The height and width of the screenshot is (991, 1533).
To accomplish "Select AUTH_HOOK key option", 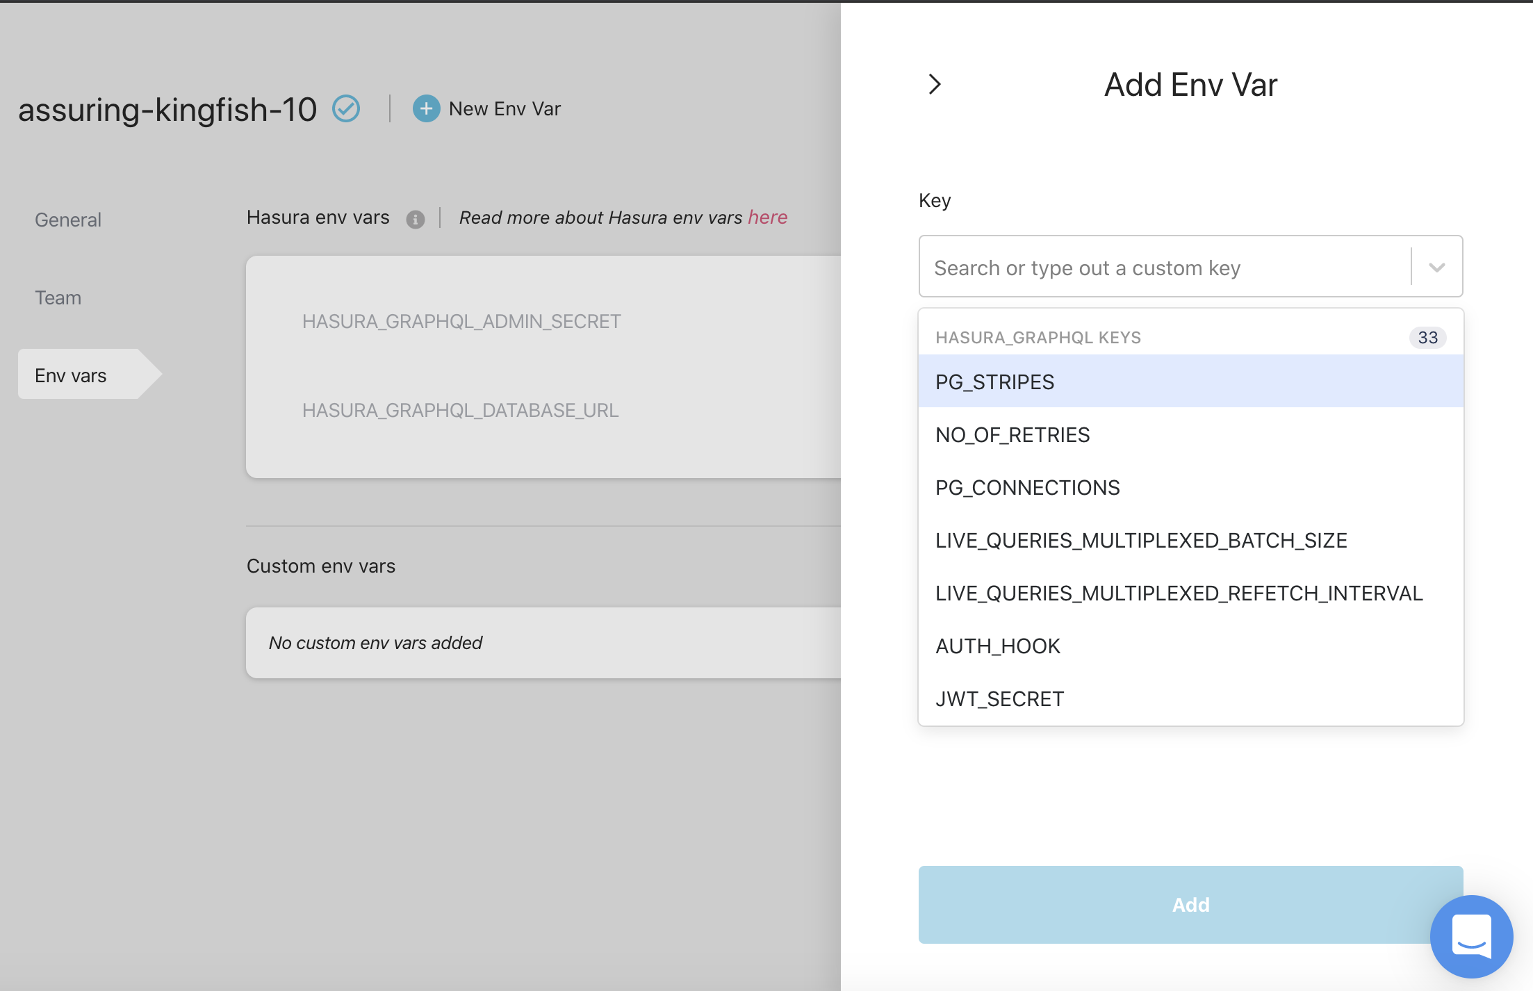I will point(1191,646).
